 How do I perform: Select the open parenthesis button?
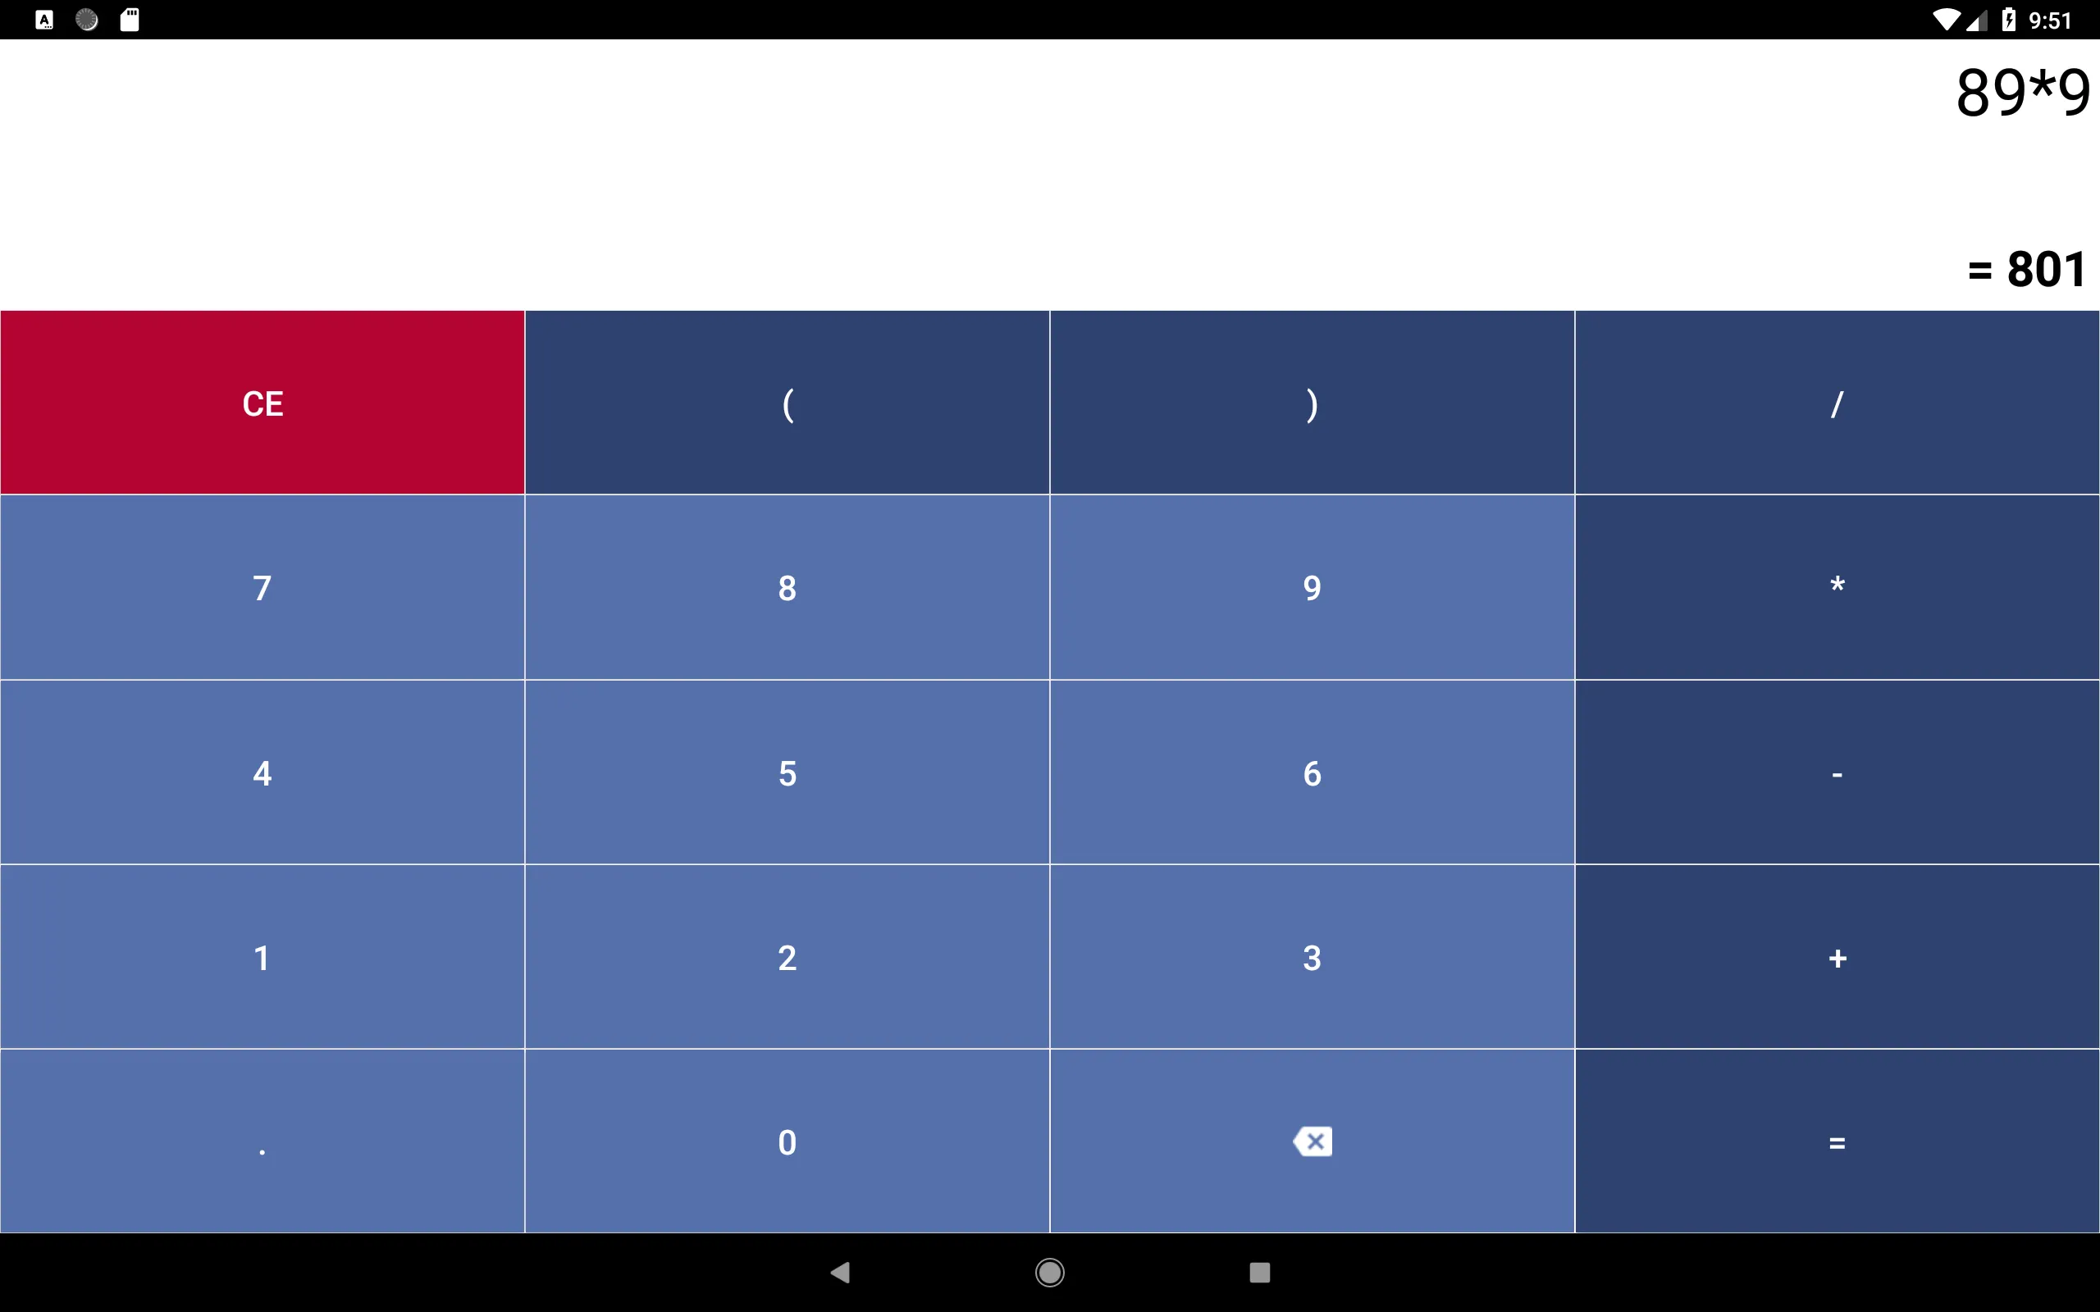click(x=786, y=402)
